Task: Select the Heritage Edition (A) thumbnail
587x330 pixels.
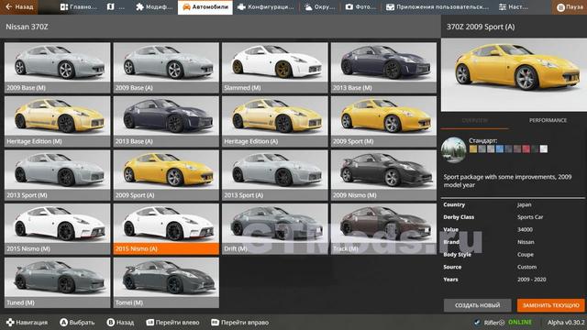Action: [275, 122]
